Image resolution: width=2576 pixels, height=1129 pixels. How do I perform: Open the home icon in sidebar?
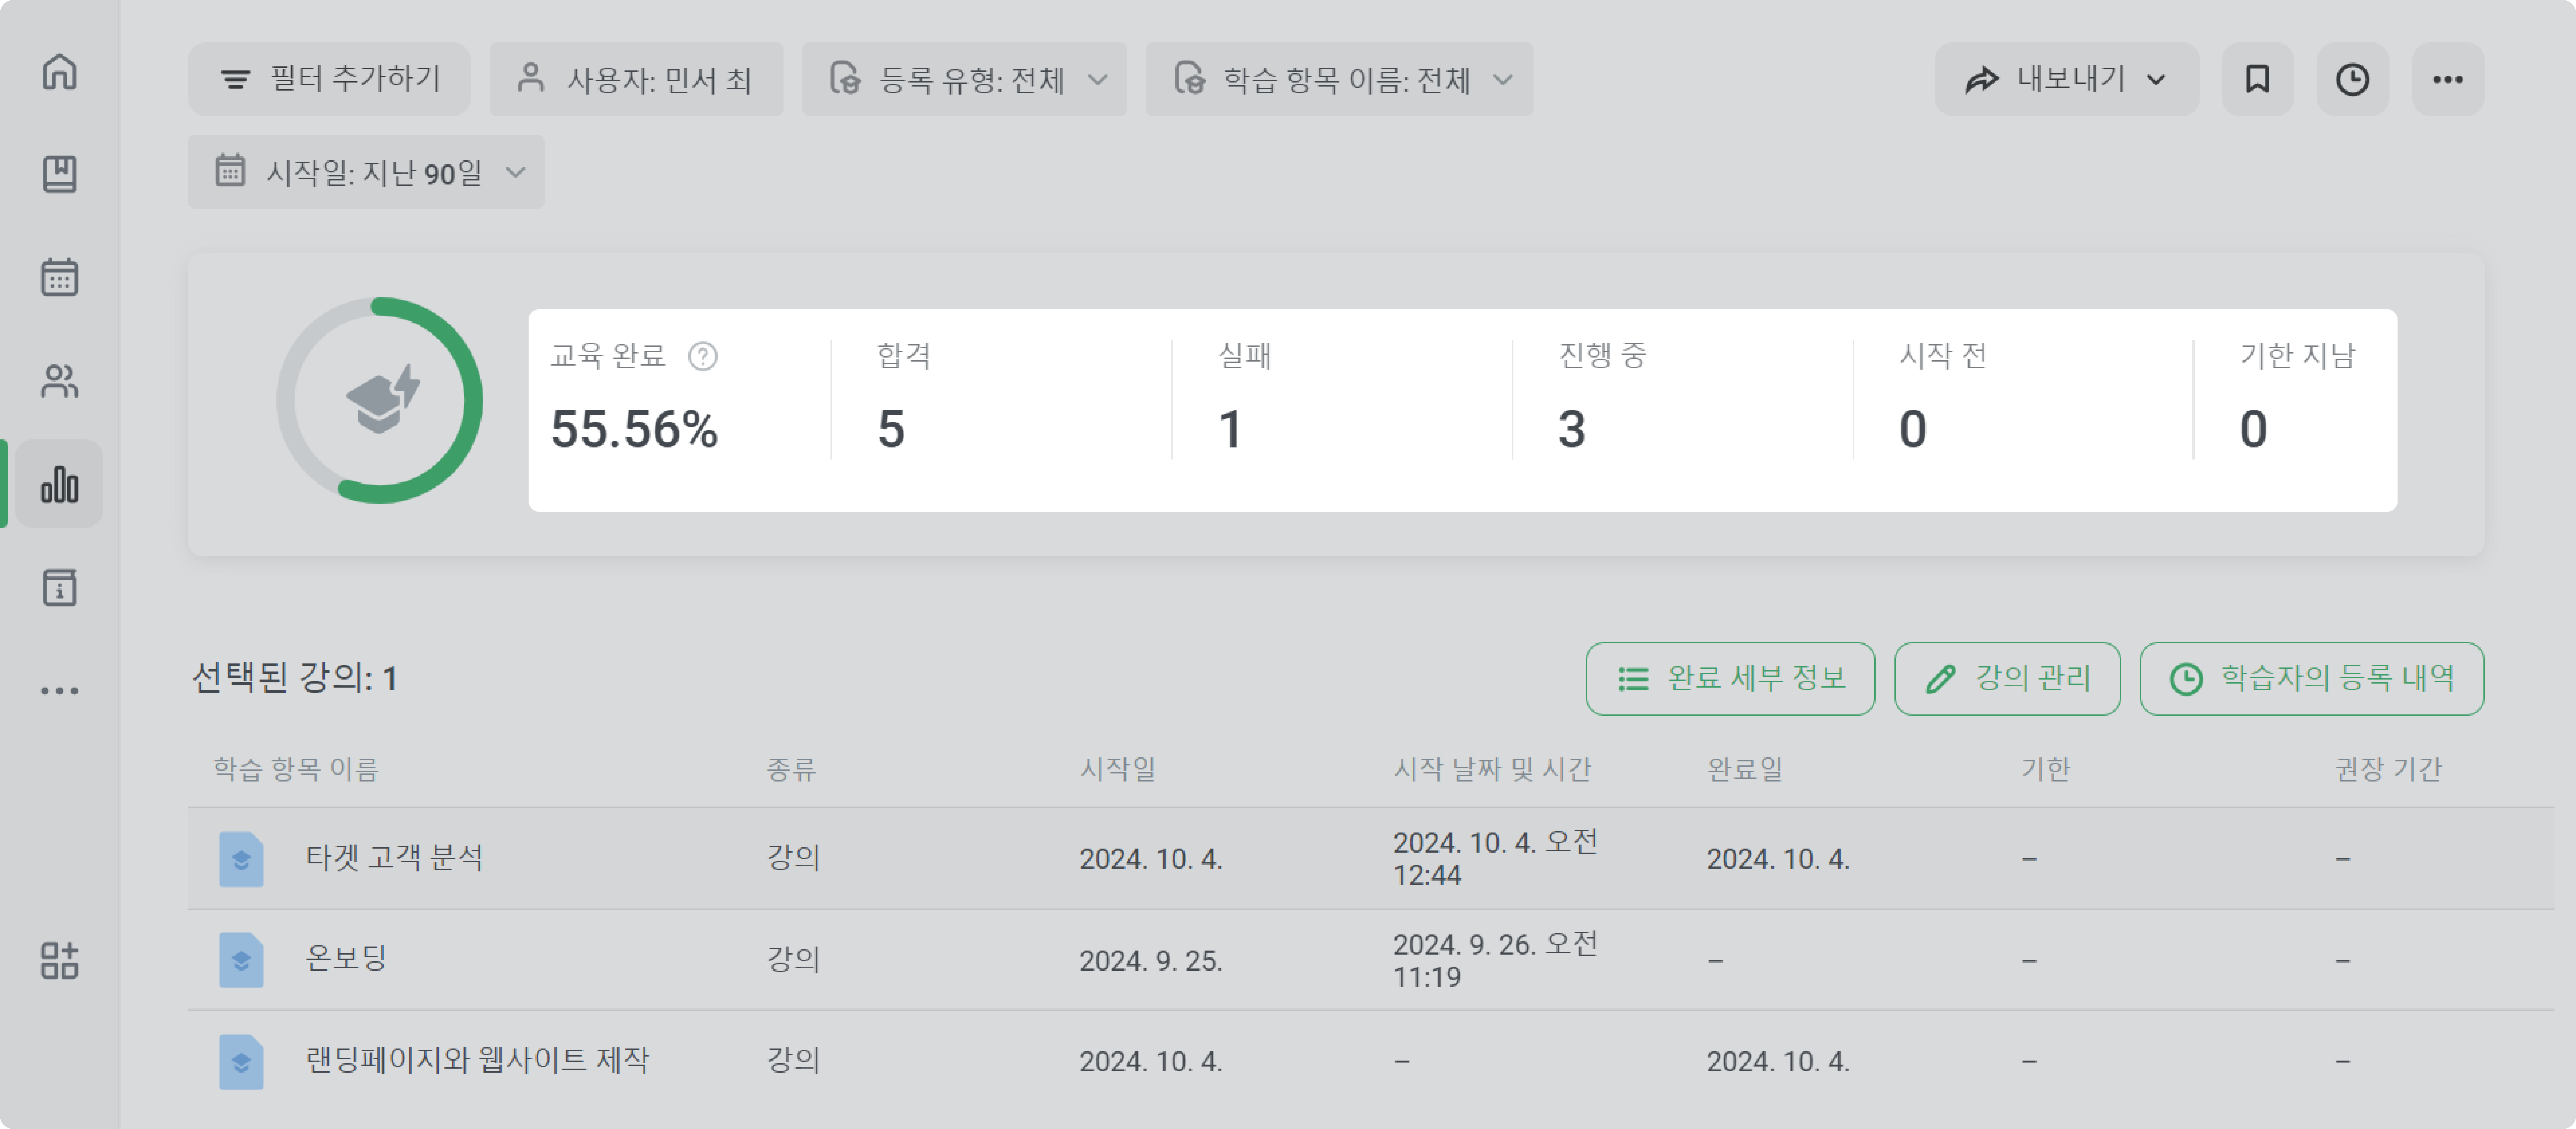click(59, 71)
